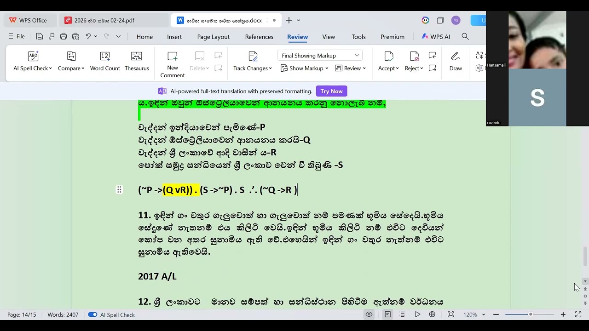Expand the Review pane dropdown
Image resolution: width=589 pixels, height=331 pixels.
click(364, 68)
